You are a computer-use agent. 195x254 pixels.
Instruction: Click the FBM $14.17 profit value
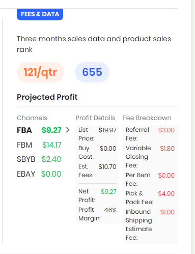52,145
